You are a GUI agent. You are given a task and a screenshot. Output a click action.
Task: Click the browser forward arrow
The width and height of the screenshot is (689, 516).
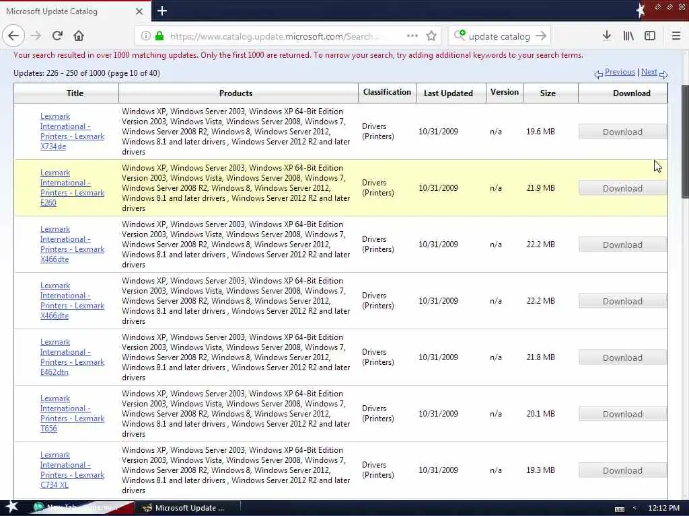[36, 36]
